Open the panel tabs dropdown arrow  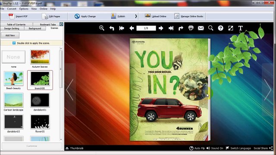tap(61, 24)
